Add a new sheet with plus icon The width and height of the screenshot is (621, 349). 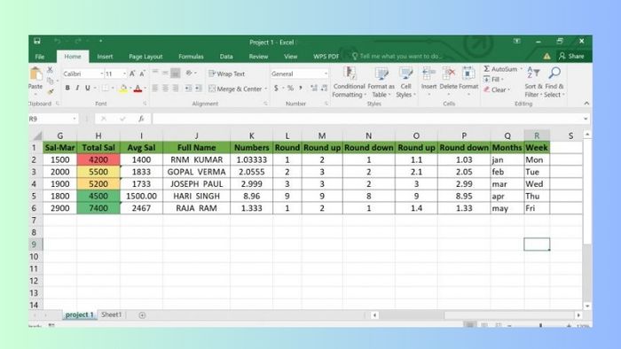[x=142, y=315]
